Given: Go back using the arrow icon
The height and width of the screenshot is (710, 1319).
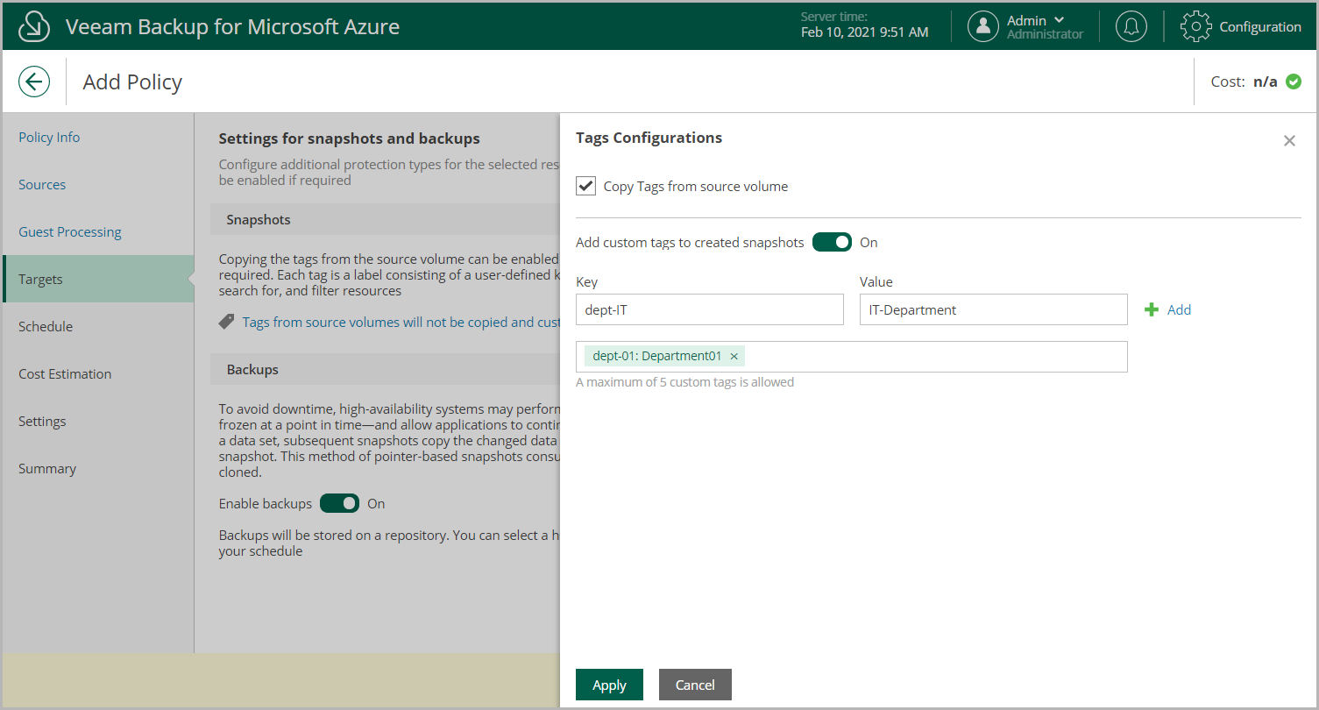Looking at the screenshot, I should click(34, 82).
